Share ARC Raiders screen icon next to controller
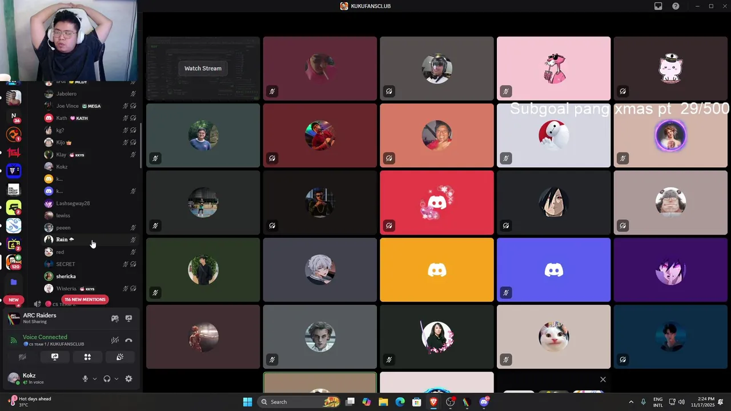Screen dimensions: 731x411 click(x=128, y=319)
